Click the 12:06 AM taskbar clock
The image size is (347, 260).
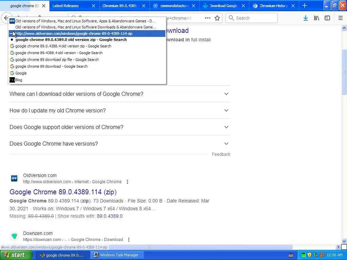[x=334, y=255]
